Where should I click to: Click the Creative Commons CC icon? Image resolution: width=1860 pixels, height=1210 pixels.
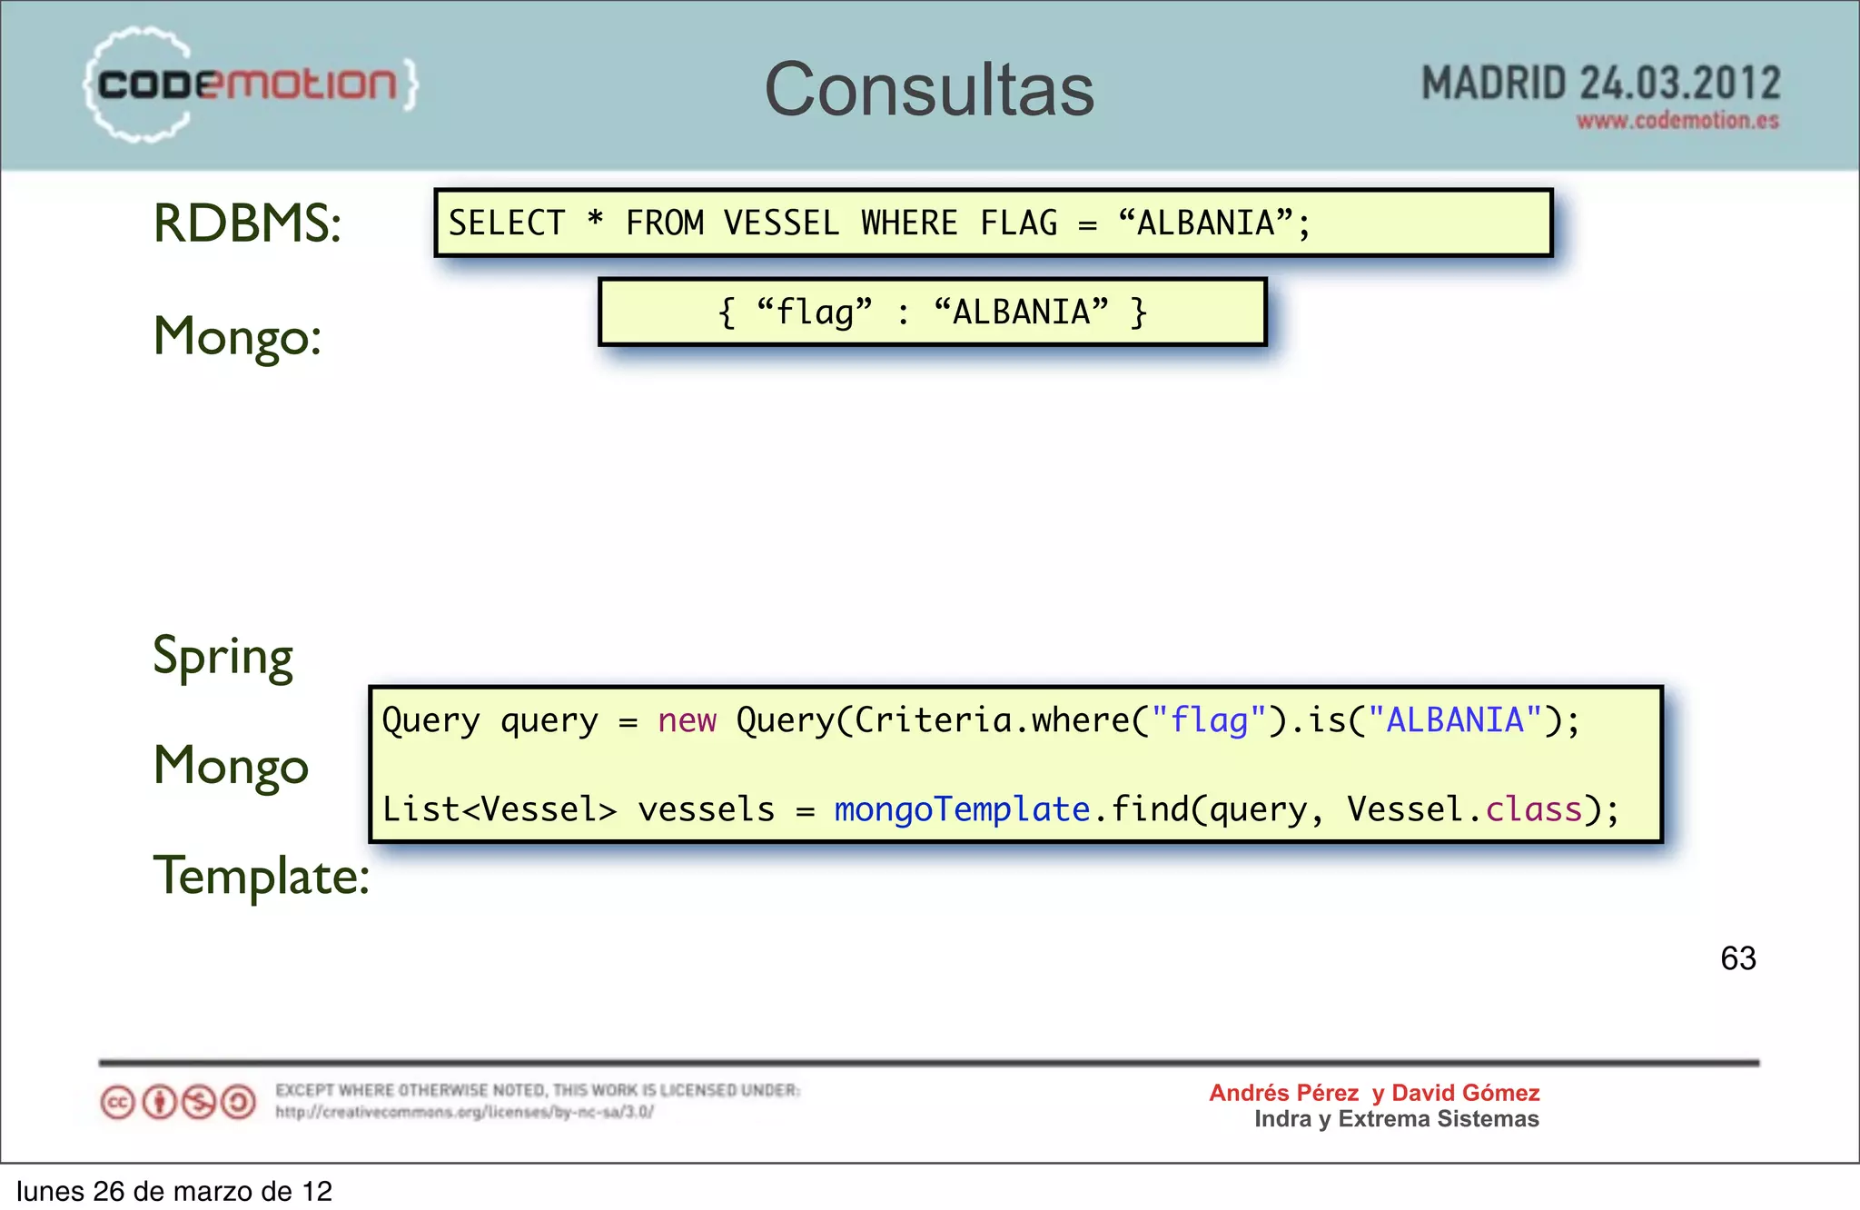coord(118,1103)
